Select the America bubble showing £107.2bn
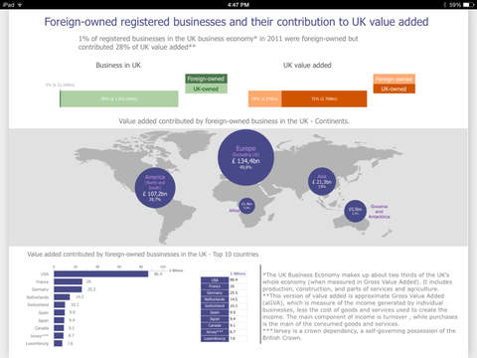The height and width of the screenshot is (358, 477). tap(155, 188)
